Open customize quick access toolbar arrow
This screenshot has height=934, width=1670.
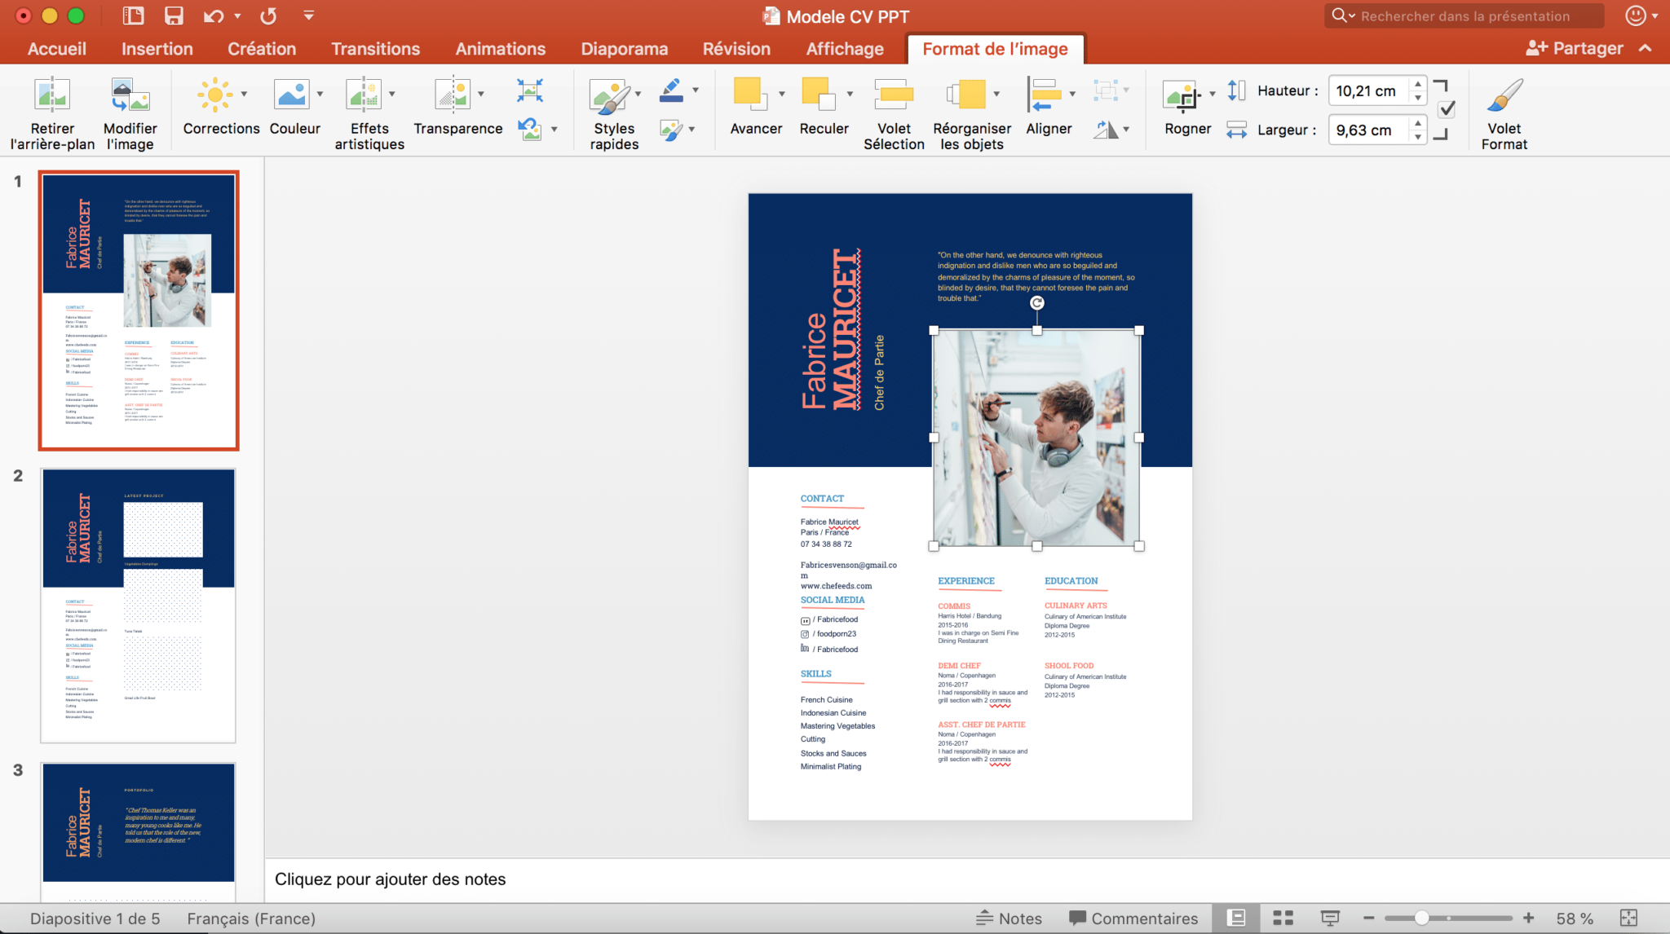coord(308,15)
